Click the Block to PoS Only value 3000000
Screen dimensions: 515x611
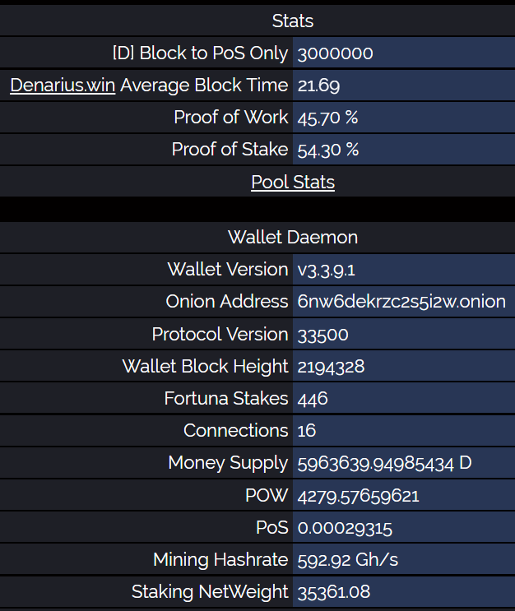tap(336, 53)
